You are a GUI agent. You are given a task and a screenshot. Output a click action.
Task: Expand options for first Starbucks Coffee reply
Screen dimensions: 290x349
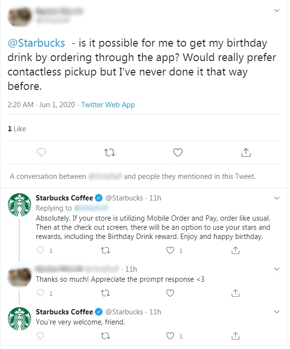coord(277,198)
